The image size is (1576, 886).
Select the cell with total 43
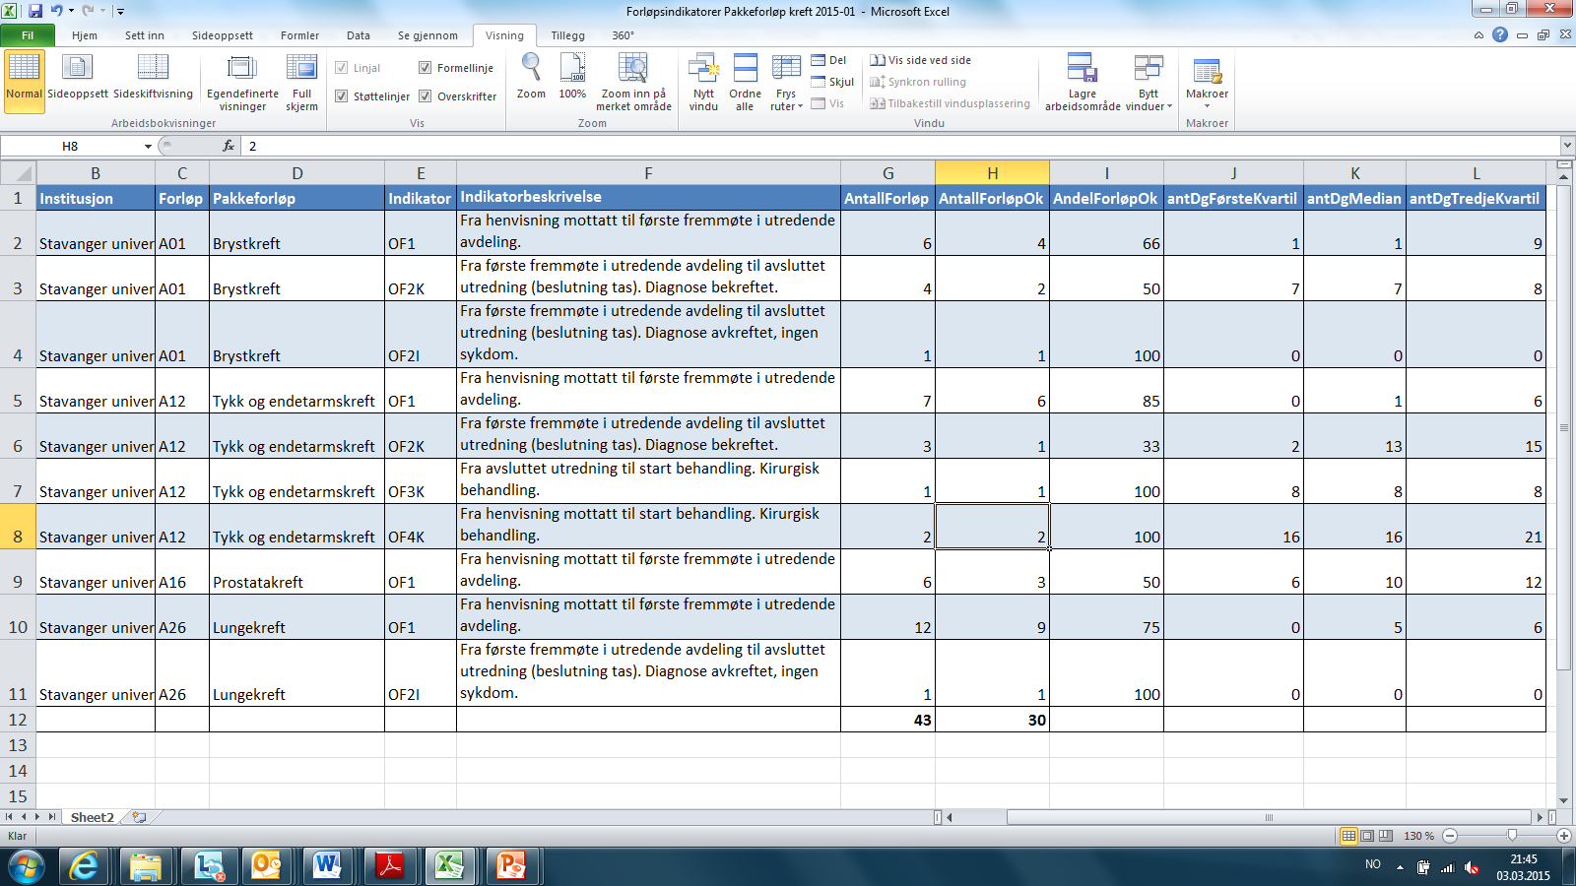coord(887,720)
